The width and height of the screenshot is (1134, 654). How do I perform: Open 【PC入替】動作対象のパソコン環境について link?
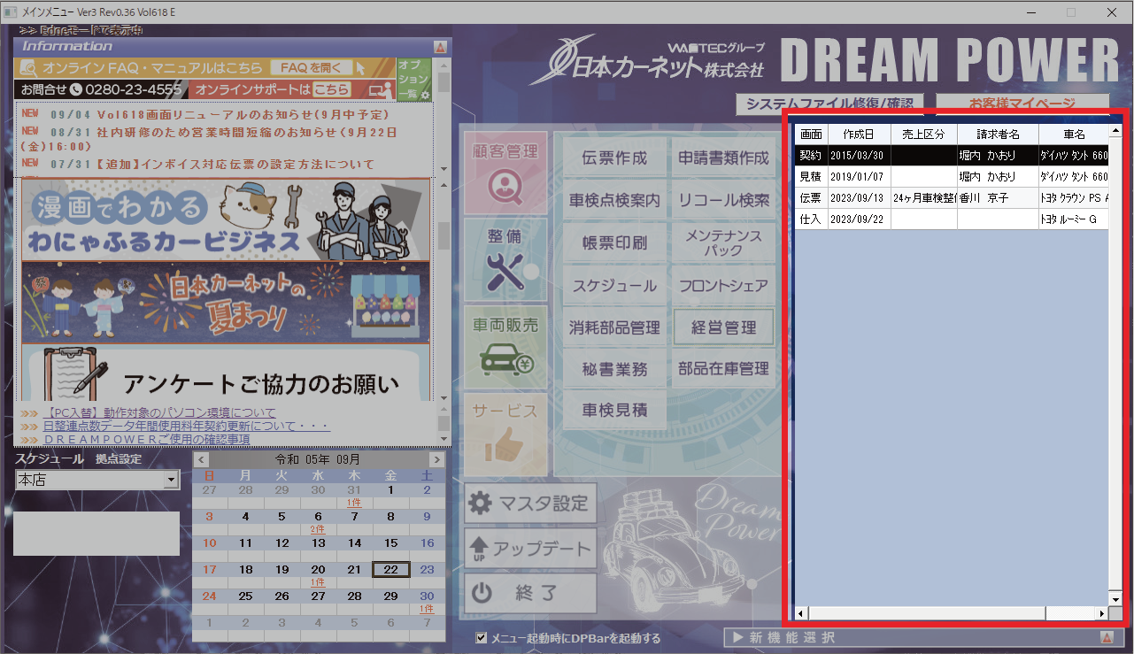pyautogui.click(x=159, y=412)
